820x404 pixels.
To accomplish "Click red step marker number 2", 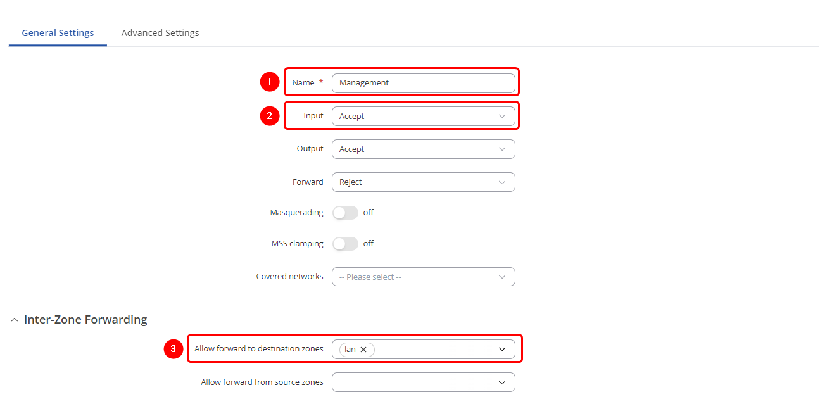I will tap(270, 116).
